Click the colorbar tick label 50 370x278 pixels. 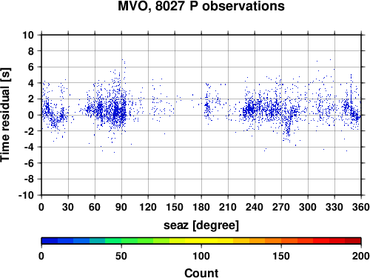[x=121, y=256]
